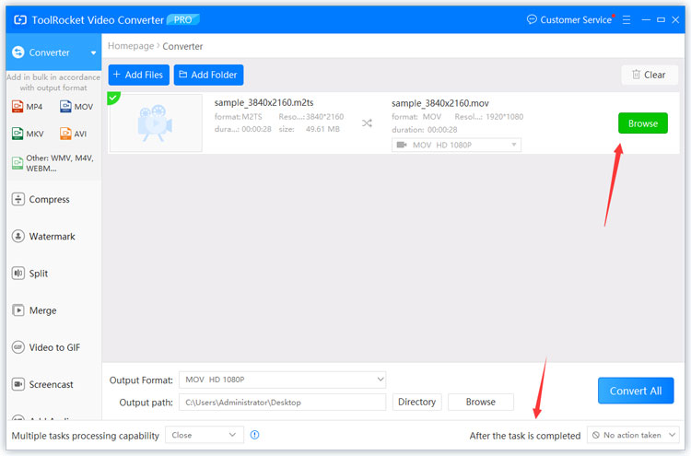Image resolution: width=691 pixels, height=456 pixels.
Task: Click the shuffle conversion arrows icon
Action: tap(367, 123)
